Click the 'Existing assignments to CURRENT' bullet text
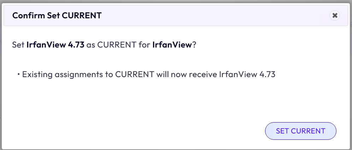The height and width of the screenshot is (150, 352). tap(88, 74)
